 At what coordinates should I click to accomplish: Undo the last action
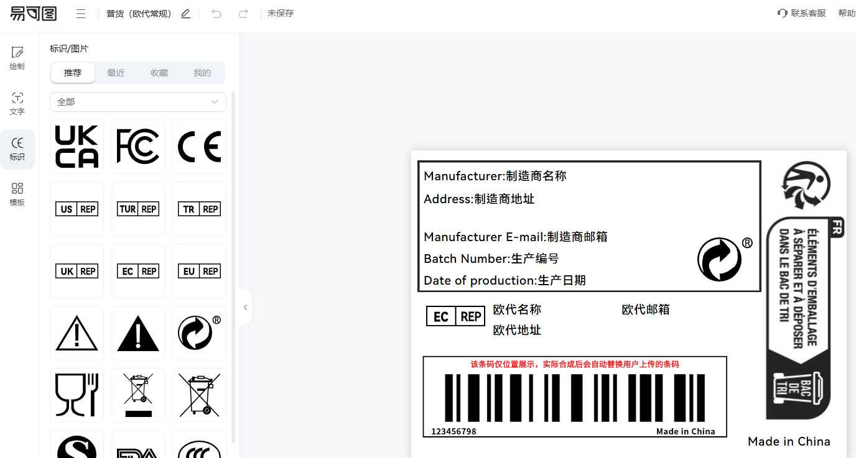[216, 14]
